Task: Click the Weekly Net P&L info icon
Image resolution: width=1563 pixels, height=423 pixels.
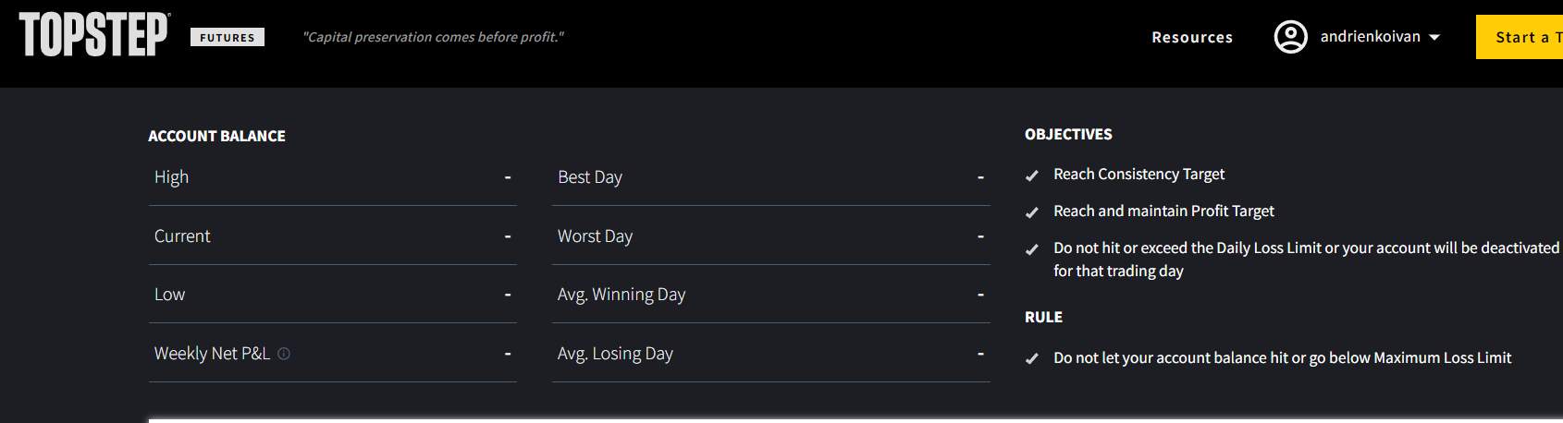Action: coord(284,354)
